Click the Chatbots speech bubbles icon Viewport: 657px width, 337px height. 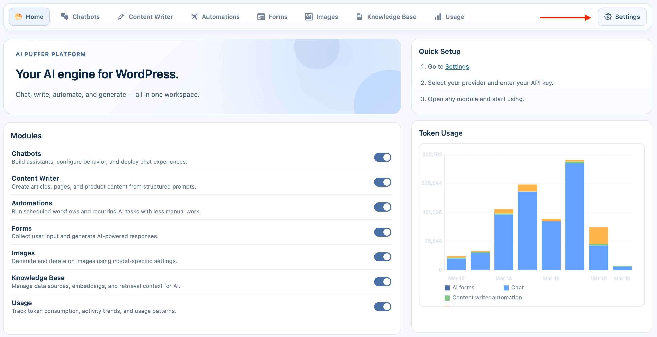coord(65,17)
